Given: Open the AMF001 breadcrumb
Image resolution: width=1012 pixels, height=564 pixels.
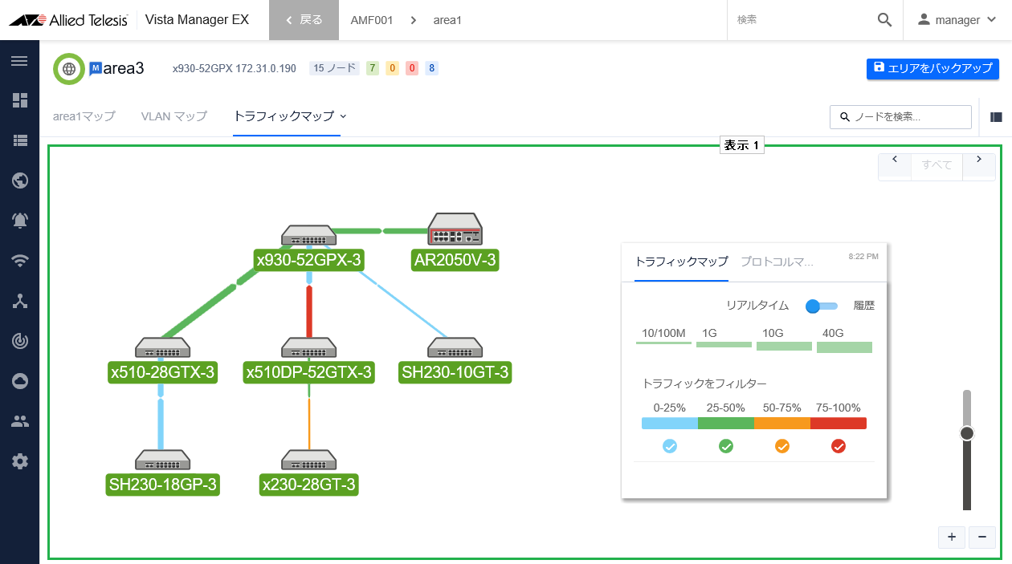Looking at the screenshot, I should (x=372, y=20).
